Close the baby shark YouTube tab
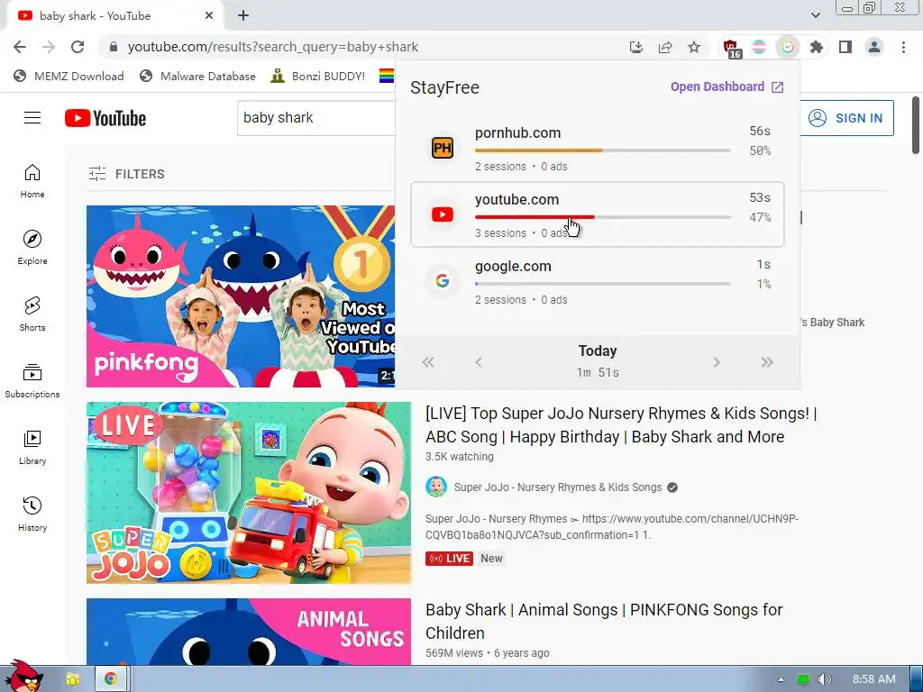 [x=209, y=16]
